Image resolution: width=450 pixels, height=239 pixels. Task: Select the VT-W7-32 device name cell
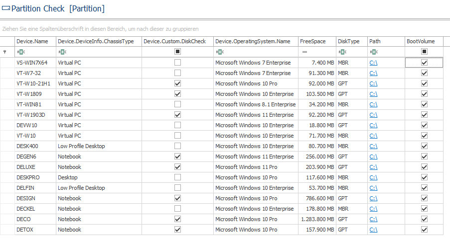(x=35, y=73)
